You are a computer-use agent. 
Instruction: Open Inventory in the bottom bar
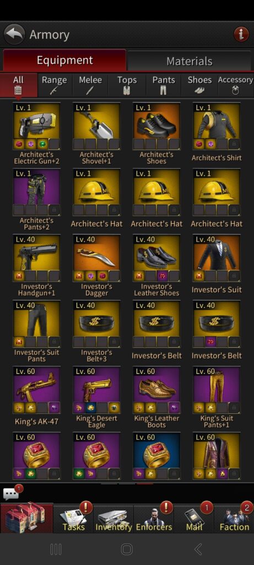pyautogui.click(x=114, y=518)
